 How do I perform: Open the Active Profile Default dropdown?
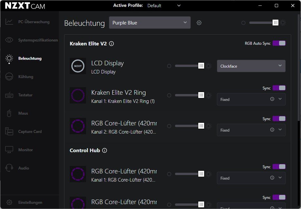164,6
